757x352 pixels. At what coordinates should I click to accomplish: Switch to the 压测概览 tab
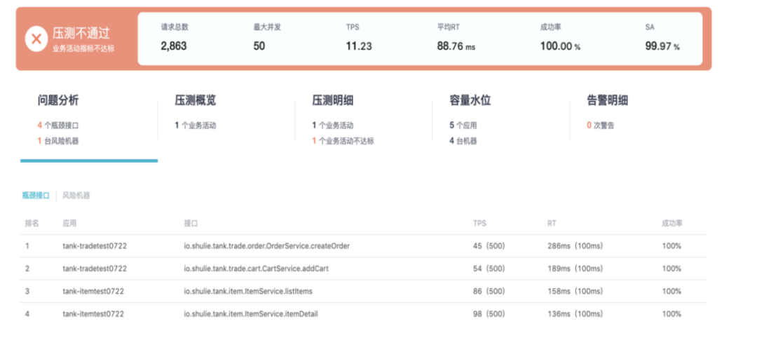(196, 100)
